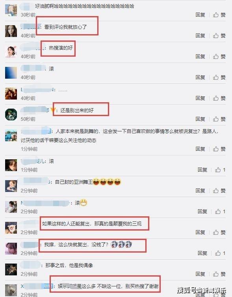Screen dimensions: 232x297
Task: Open the green avatar beside '还是别出来的好'
Action: (11, 114)
